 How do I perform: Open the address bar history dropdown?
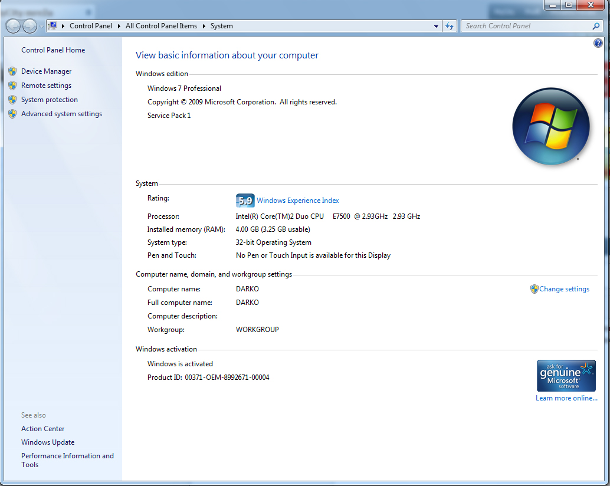coord(436,26)
